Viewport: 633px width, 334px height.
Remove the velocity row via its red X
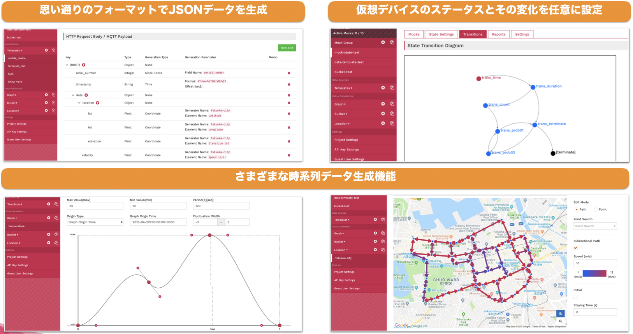click(289, 155)
